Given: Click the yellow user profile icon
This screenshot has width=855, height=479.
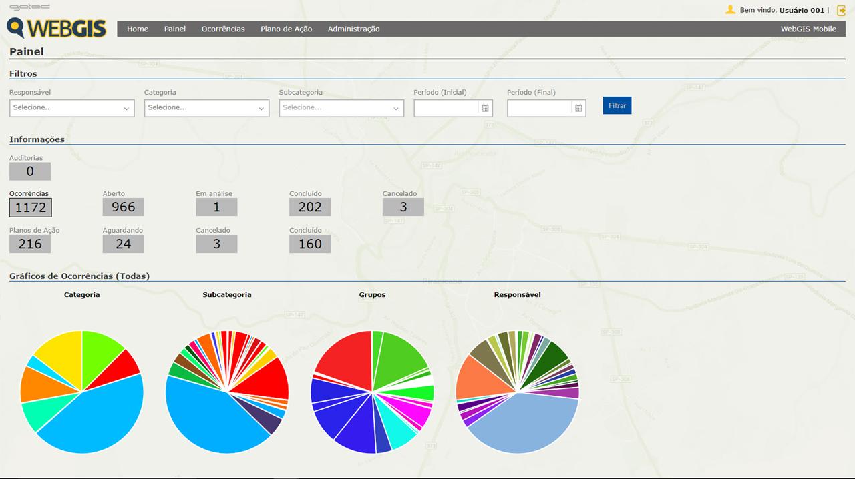Looking at the screenshot, I should [x=730, y=10].
